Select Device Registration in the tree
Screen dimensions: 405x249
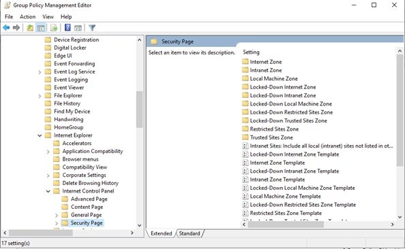tap(76, 39)
